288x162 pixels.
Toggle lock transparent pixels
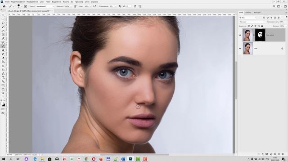pyautogui.click(x=249, y=26)
